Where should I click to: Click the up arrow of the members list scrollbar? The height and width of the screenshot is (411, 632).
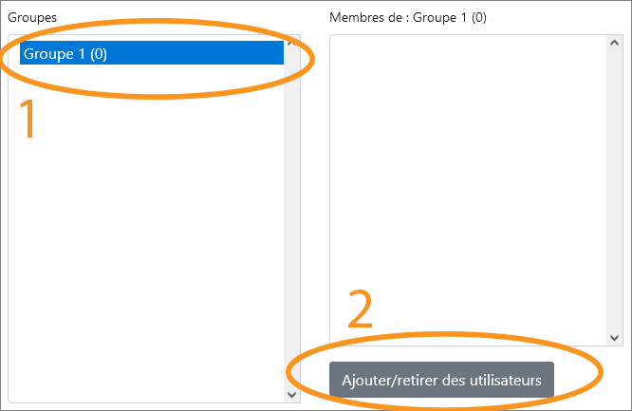614,43
